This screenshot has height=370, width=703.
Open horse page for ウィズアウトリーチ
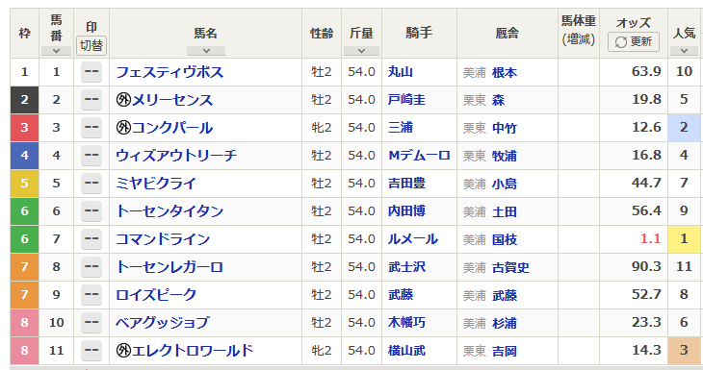(x=176, y=156)
